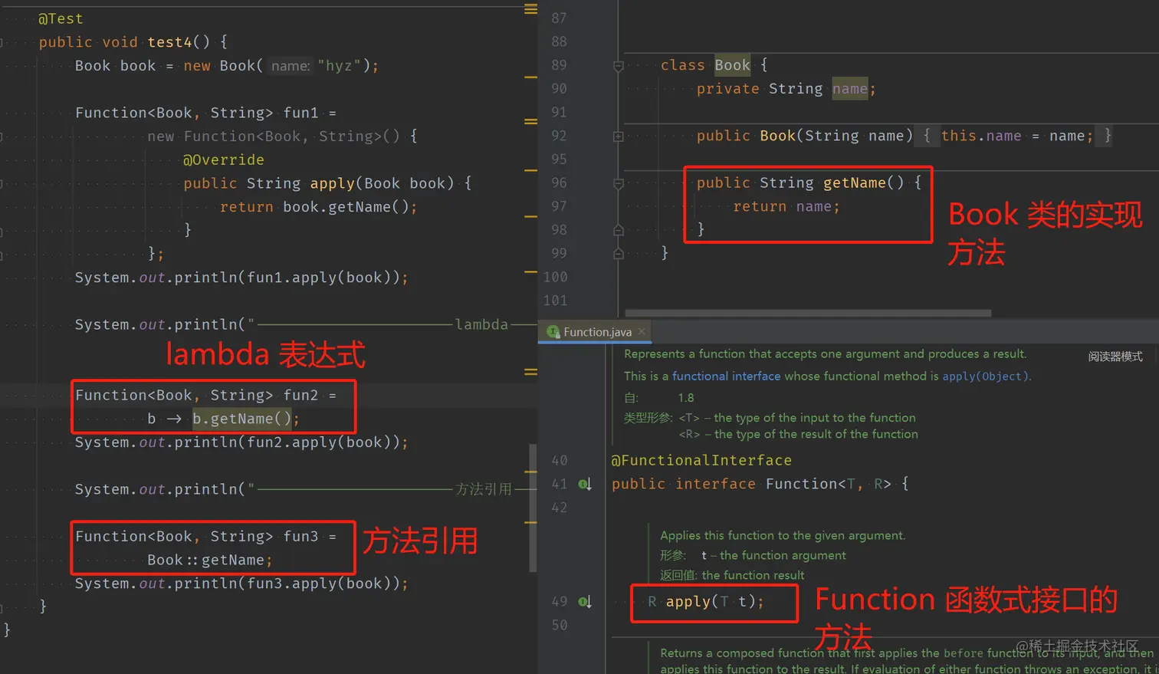Collapse the class Book fold marker on line 89
Image resolution: width=1159 pixels, height=674 pixels.
(x=619, y=66)
